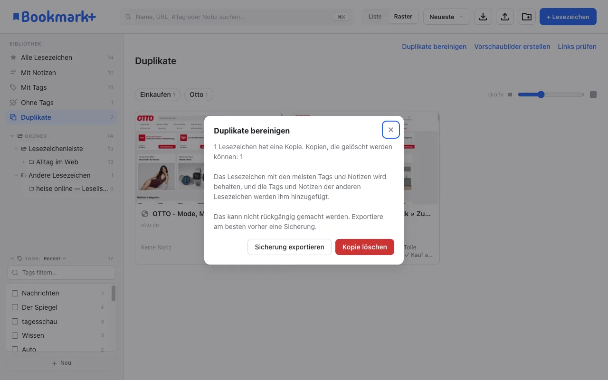
Task: Click the tag icon beside Mit Tags
Action: tap(13, 87)
